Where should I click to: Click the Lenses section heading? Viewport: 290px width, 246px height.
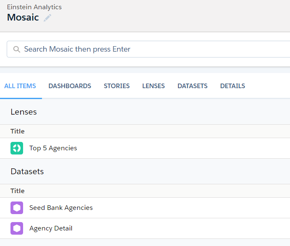[24, 112]
